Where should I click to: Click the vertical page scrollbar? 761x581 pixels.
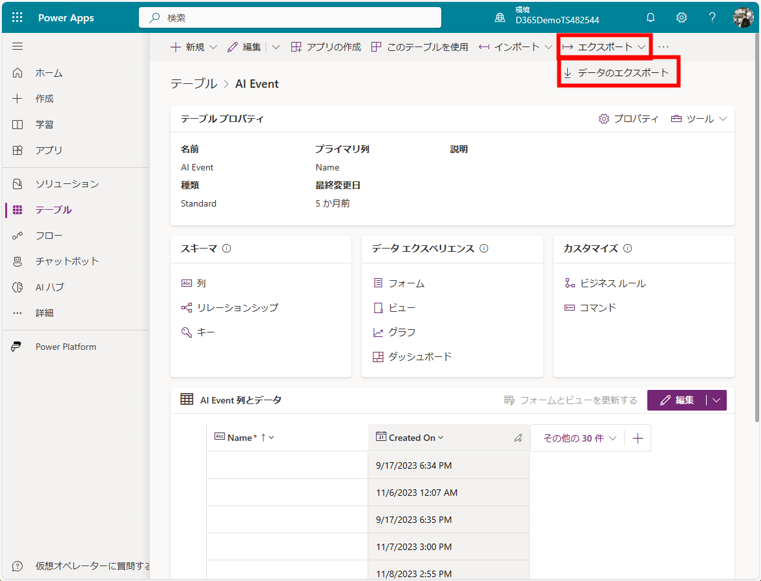click(x=757, y=228)
